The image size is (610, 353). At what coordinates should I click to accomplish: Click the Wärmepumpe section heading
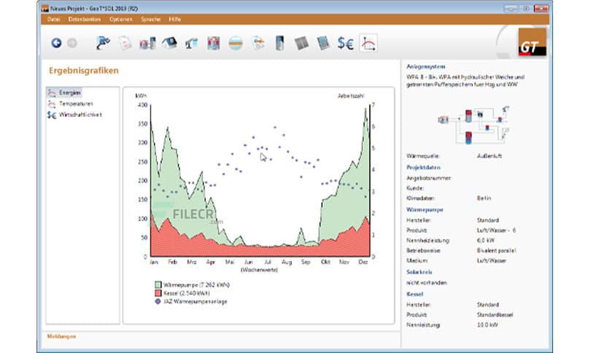(425, 209)
